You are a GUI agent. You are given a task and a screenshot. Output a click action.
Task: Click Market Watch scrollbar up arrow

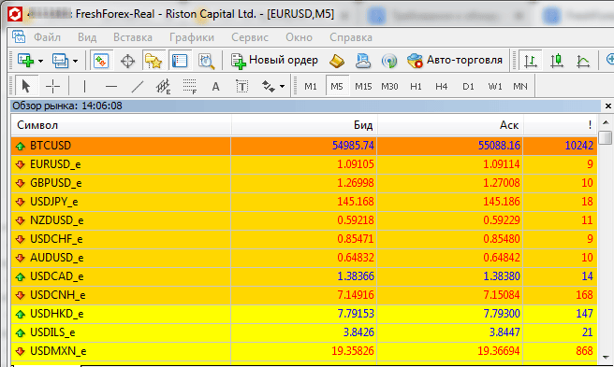[x=606, y=122]
